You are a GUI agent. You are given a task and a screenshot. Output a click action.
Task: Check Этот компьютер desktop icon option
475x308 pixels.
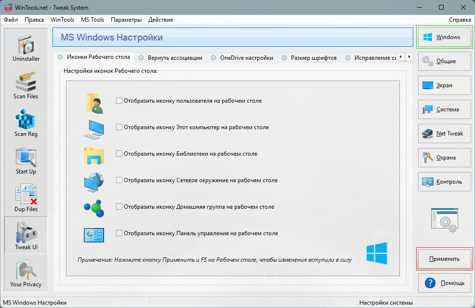[x=119, y=127]
